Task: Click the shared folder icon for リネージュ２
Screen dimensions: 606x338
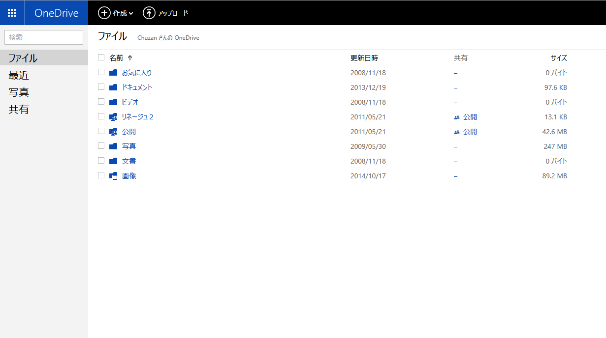Action: [113, 116]
